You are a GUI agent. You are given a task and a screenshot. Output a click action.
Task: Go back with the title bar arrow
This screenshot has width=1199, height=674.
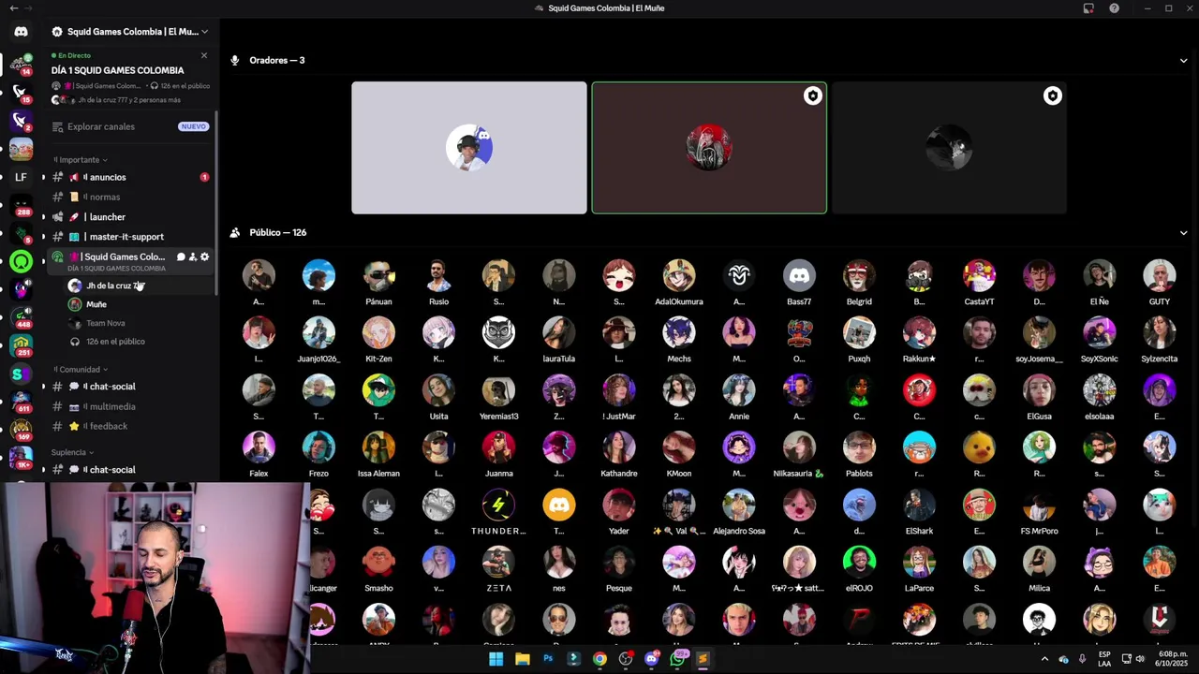(x=13, y=8)
